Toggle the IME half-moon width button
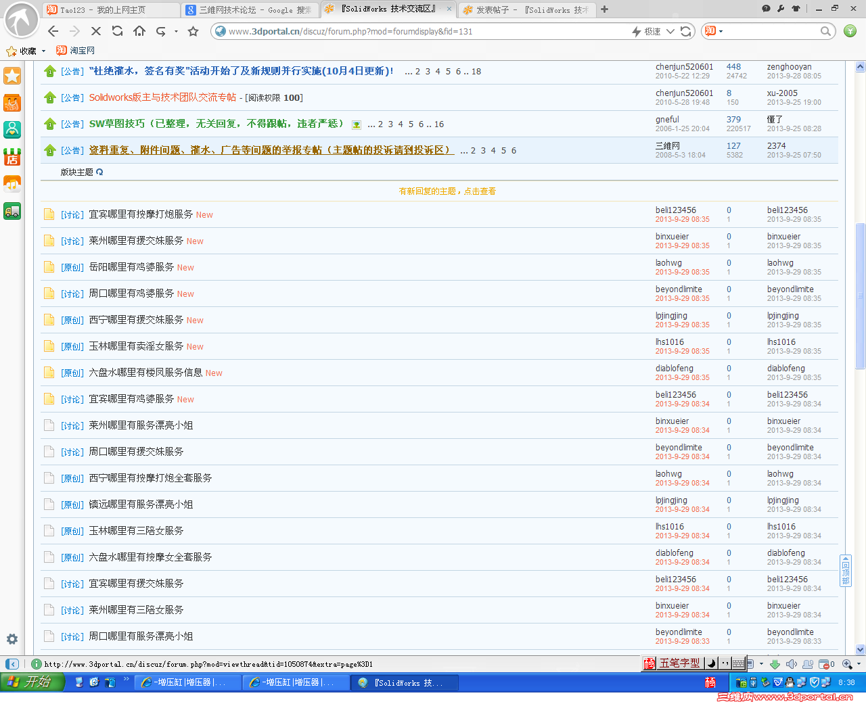Viewport: 866px width, 706px height. (x=710, y=663)
